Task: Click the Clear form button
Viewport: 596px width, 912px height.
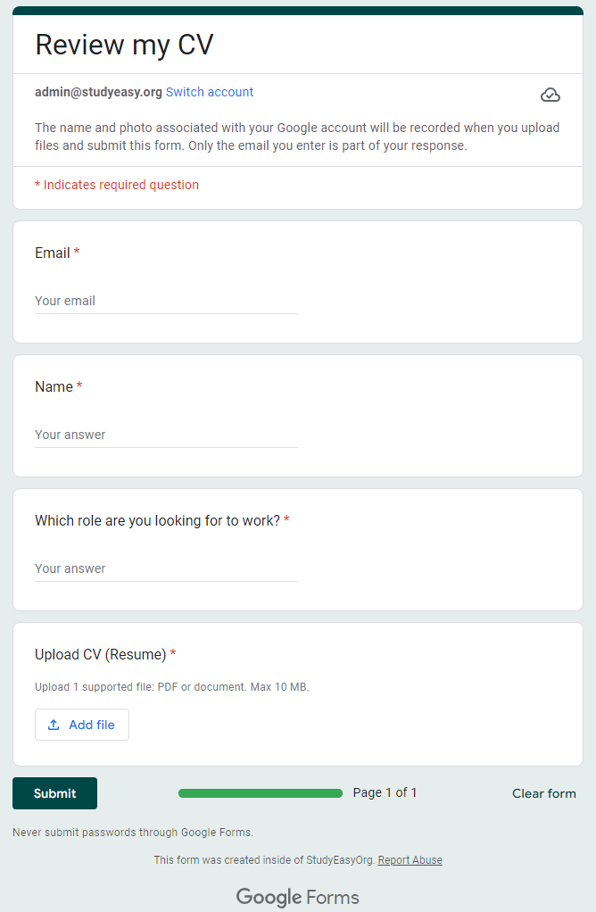Action: point(543,793)
